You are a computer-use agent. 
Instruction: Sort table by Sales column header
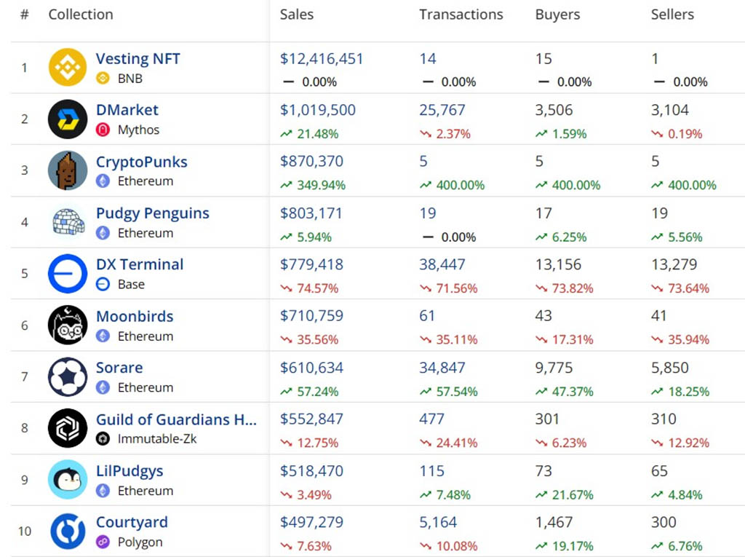pyautogui.click(x=297, y=15)
